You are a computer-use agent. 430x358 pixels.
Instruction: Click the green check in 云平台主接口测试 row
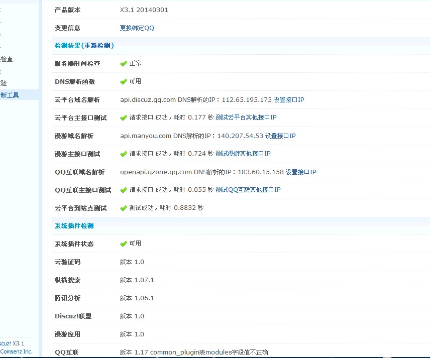(x=124, y=118)
